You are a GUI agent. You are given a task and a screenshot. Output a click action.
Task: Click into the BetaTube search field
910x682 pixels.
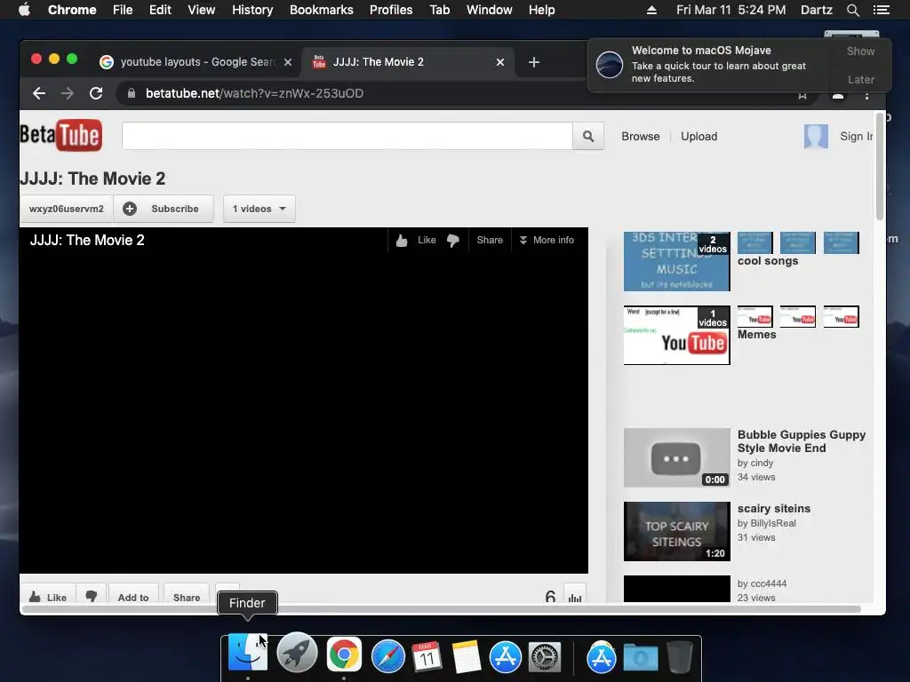click(347, 136)
